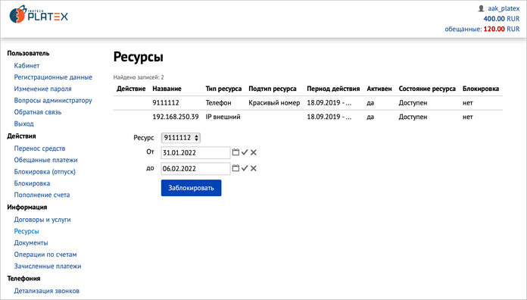Open Документы in the sidebar
527x300 pixels.
[31, 243]
